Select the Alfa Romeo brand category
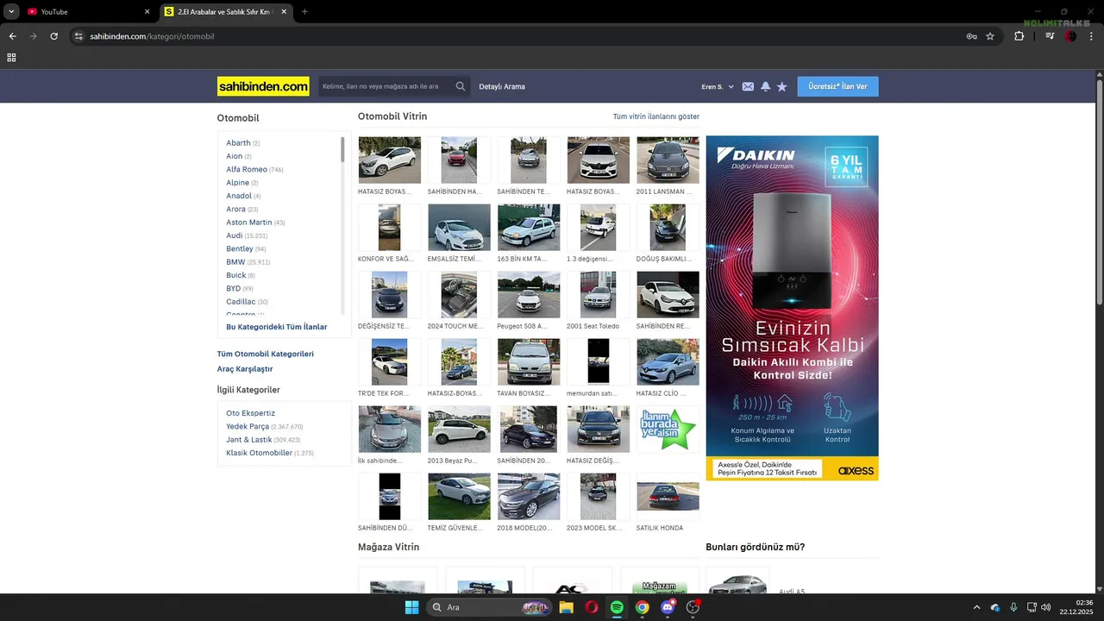The height and width of the screenshot is (621, 1104). (x=247, y=170)
